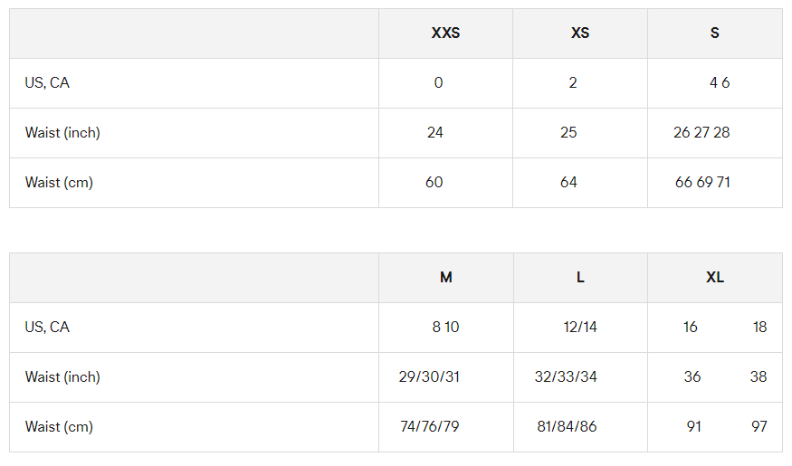Click Waist (inch) label in second table
Image resolution: width=792 pixels, height=466 pixels.
62,377
